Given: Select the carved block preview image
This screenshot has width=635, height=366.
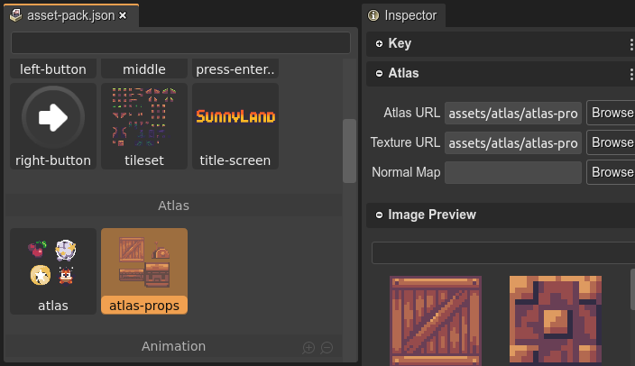Looking at the screenshot, I should click(x=556, y=319).
